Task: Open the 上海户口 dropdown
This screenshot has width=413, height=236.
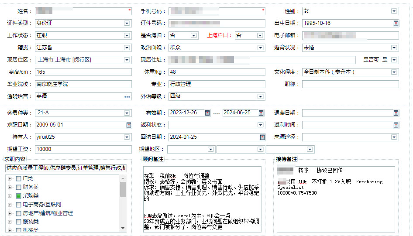Action: 260,35
